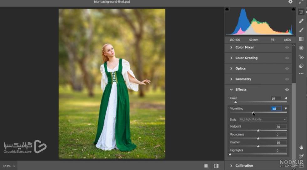Open the Edit sliders panel icon

(x=301, y=12)
